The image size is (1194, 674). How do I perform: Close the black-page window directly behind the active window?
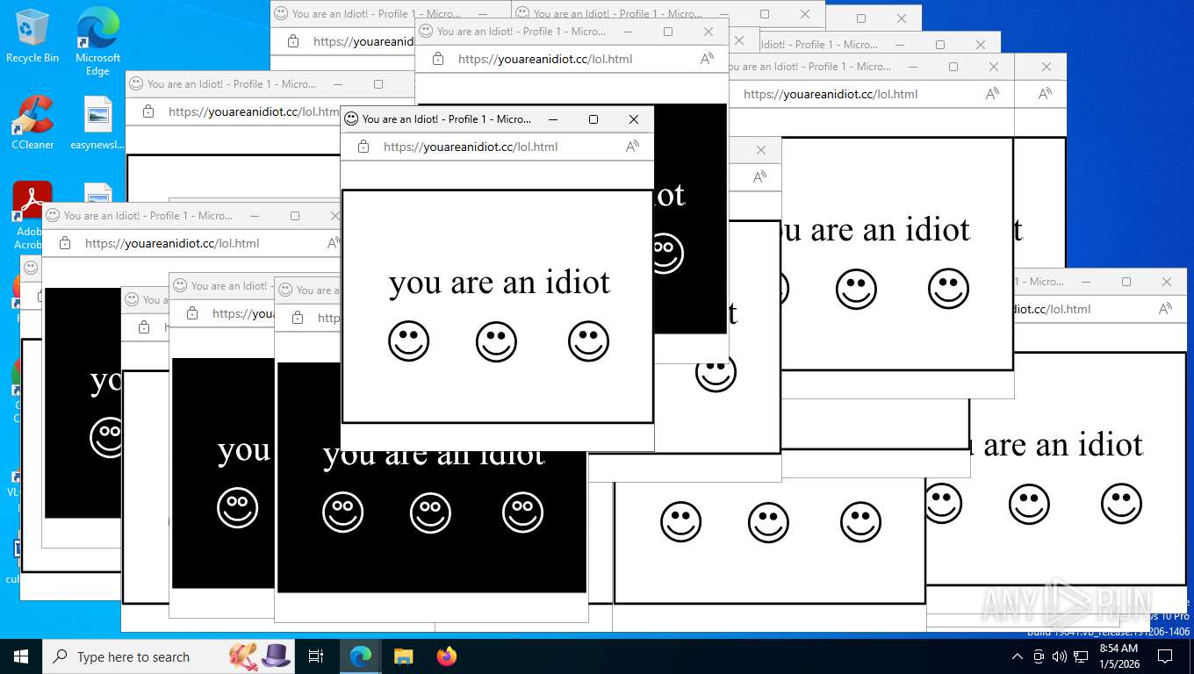pos(708,32)
